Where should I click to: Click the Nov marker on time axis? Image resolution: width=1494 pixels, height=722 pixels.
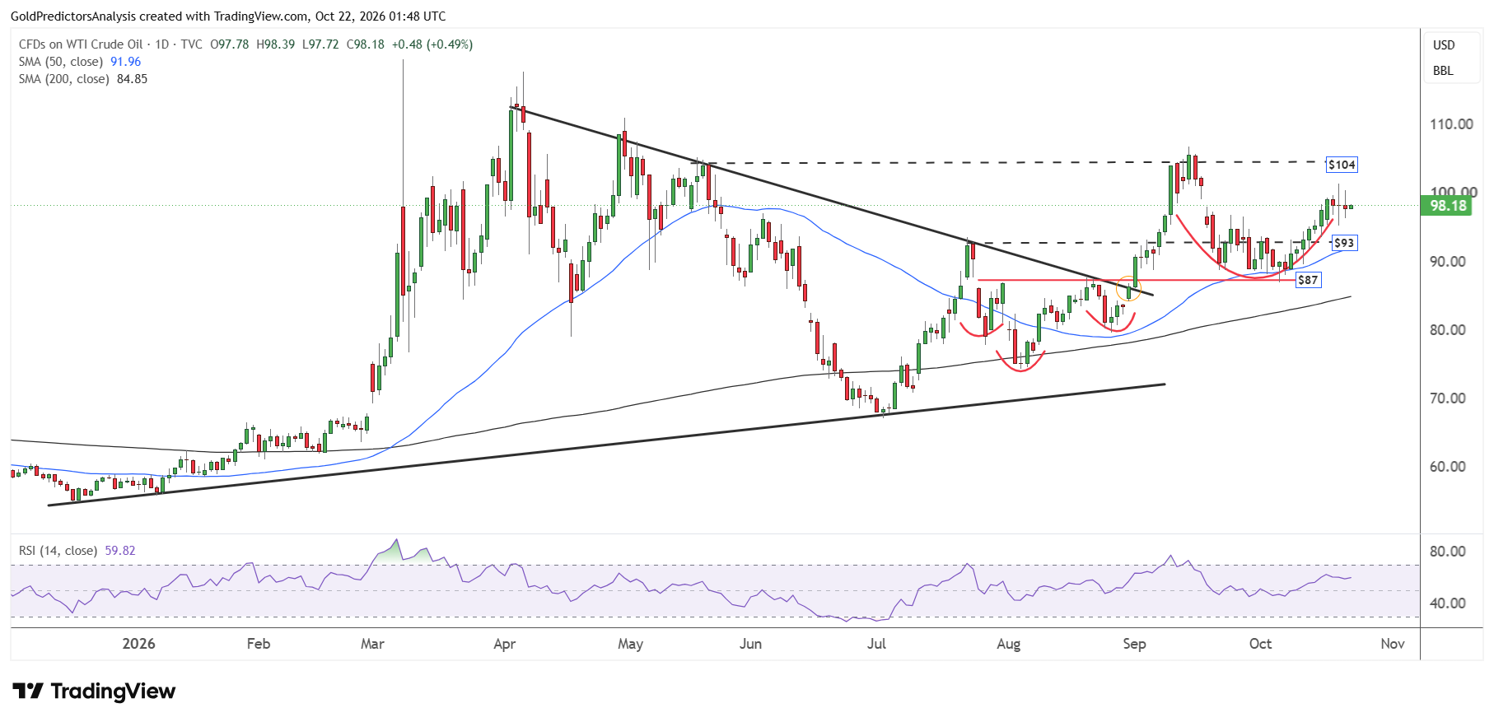click(x=1393, y=644)
